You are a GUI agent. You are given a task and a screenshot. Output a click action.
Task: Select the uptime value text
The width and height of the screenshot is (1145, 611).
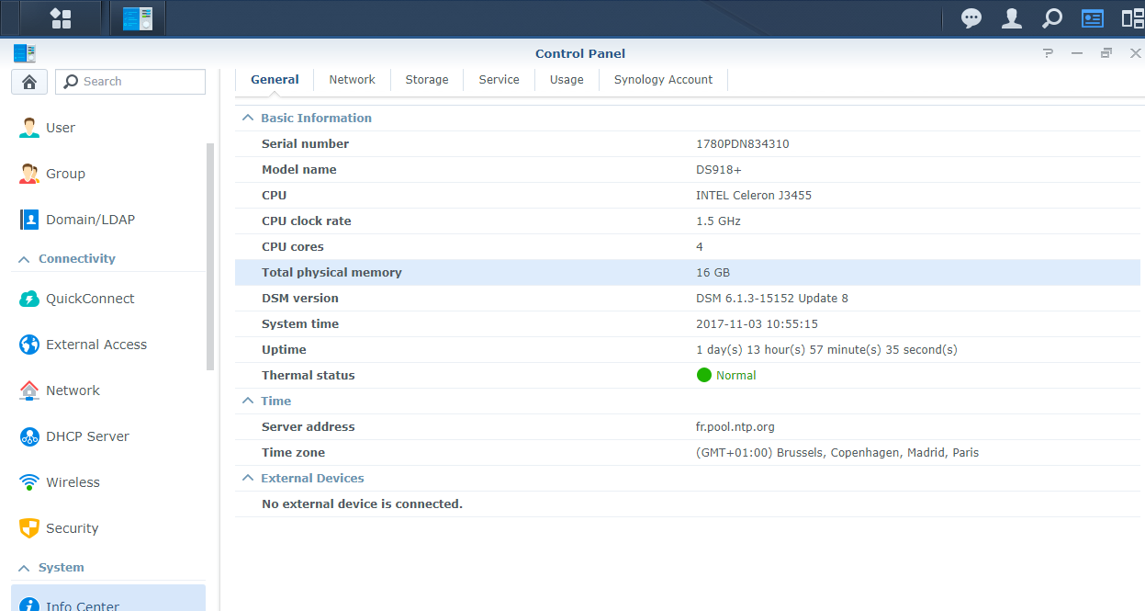(x=826, y=350)
